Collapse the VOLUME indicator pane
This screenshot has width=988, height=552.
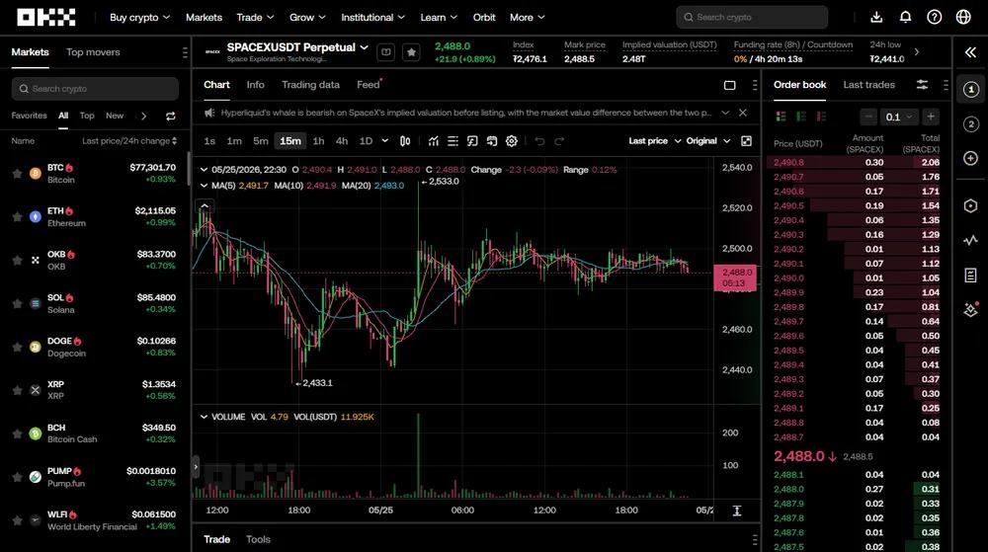(204, 417)
